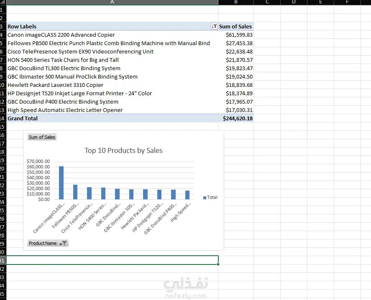Image resolution: width=371 pixels, height=300 pixels.
Task: Select column A header
Action: coord(112,2)
